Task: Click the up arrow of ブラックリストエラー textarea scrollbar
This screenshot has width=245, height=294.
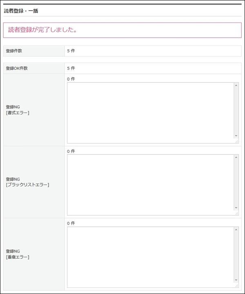Action: point(236,157)
